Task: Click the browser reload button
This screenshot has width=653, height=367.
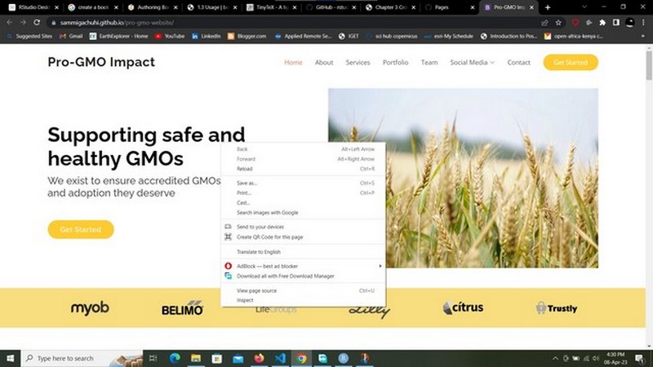Action: point(36,22)
